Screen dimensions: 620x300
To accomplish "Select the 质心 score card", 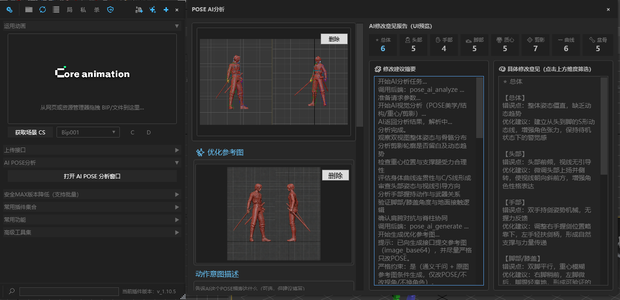I will click(505, 44).
